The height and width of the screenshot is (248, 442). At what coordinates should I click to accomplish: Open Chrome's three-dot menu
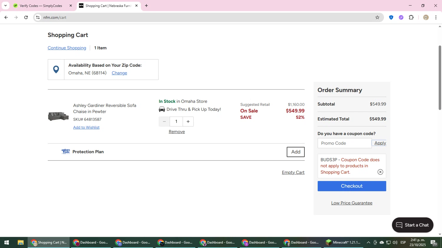436,17
